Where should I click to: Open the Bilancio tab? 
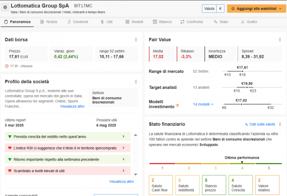point(162,22)
